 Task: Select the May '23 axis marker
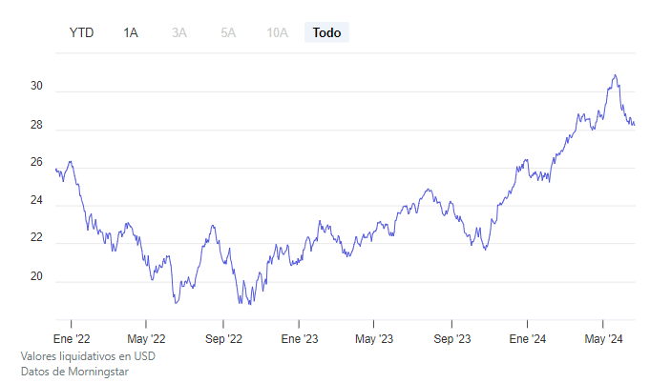[374, 338]
